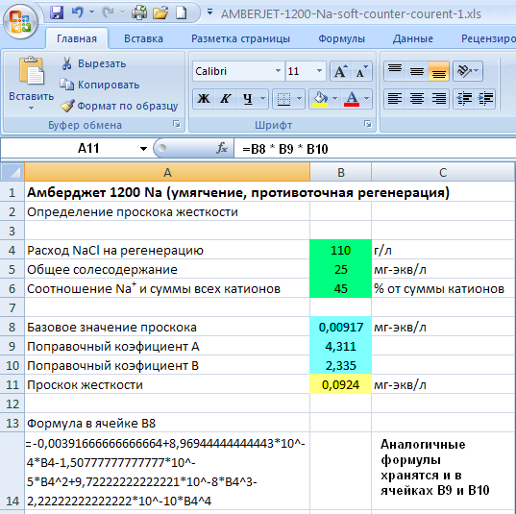Open the Undo history dropdown arrow

[x=92, y=12]
